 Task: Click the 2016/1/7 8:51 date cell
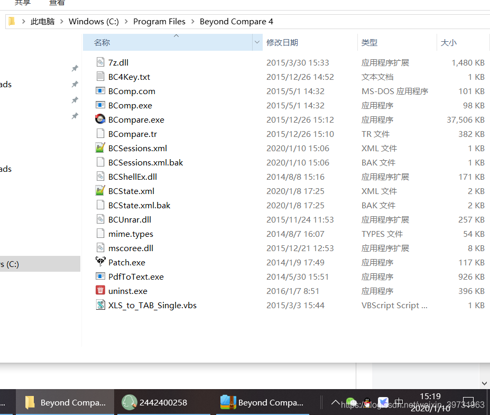[x=293, y=291]
